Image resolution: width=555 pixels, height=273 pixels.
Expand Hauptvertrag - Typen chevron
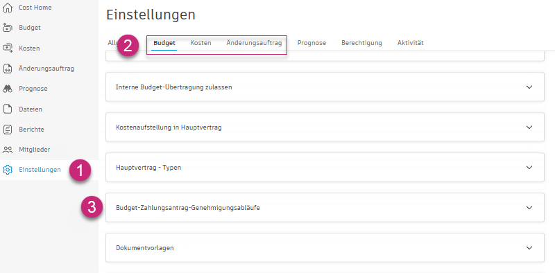(529, 168)
